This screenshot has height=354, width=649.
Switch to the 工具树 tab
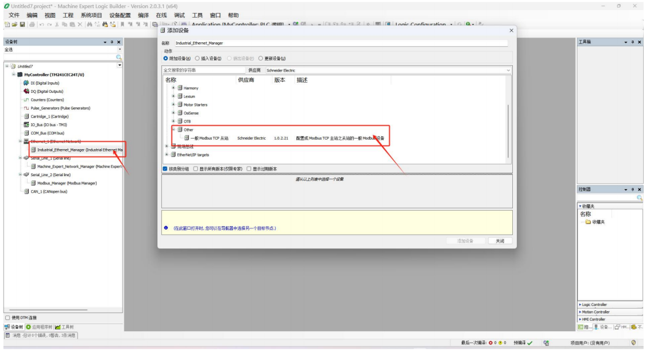coord(65,327)
